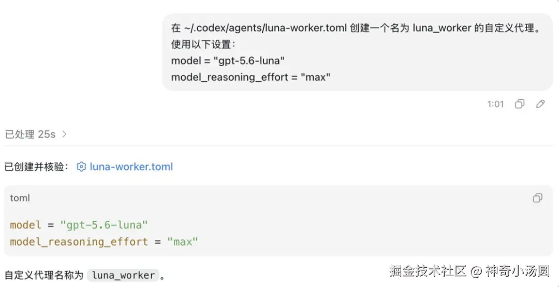Edit the user message via the pencil icon
The height and width of the screenshot is (287, 559).
[540, 104]
